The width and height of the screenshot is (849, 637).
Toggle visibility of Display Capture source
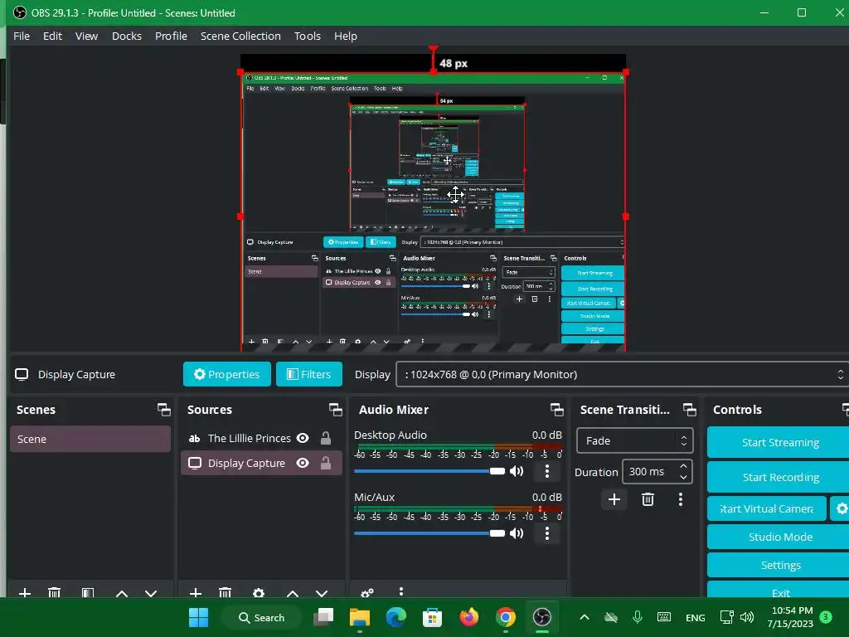point(303,463)
